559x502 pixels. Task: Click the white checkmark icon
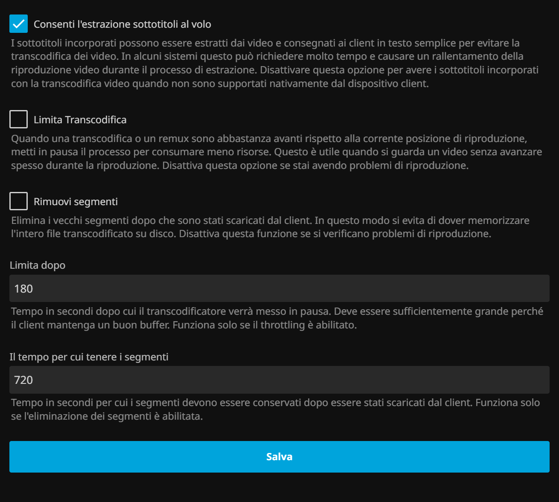tap(19, 24)
